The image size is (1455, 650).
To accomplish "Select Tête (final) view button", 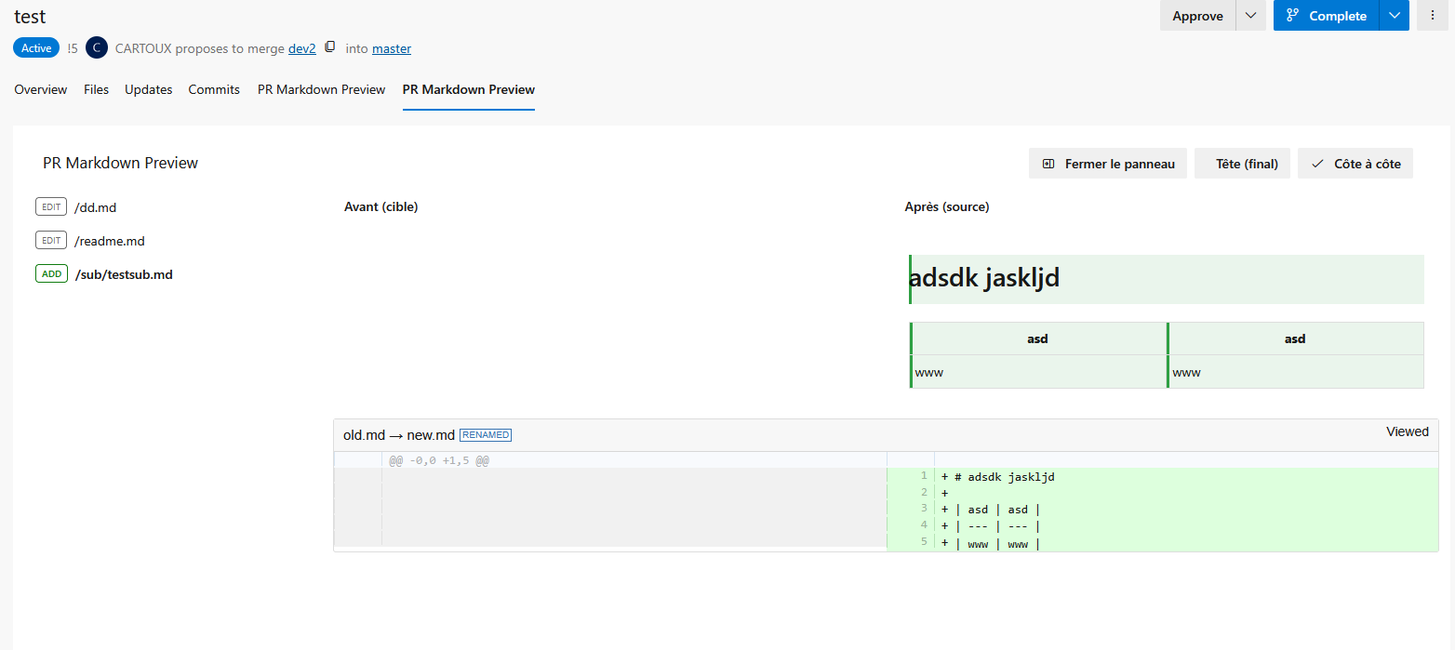I will [x=1242, y=164].
